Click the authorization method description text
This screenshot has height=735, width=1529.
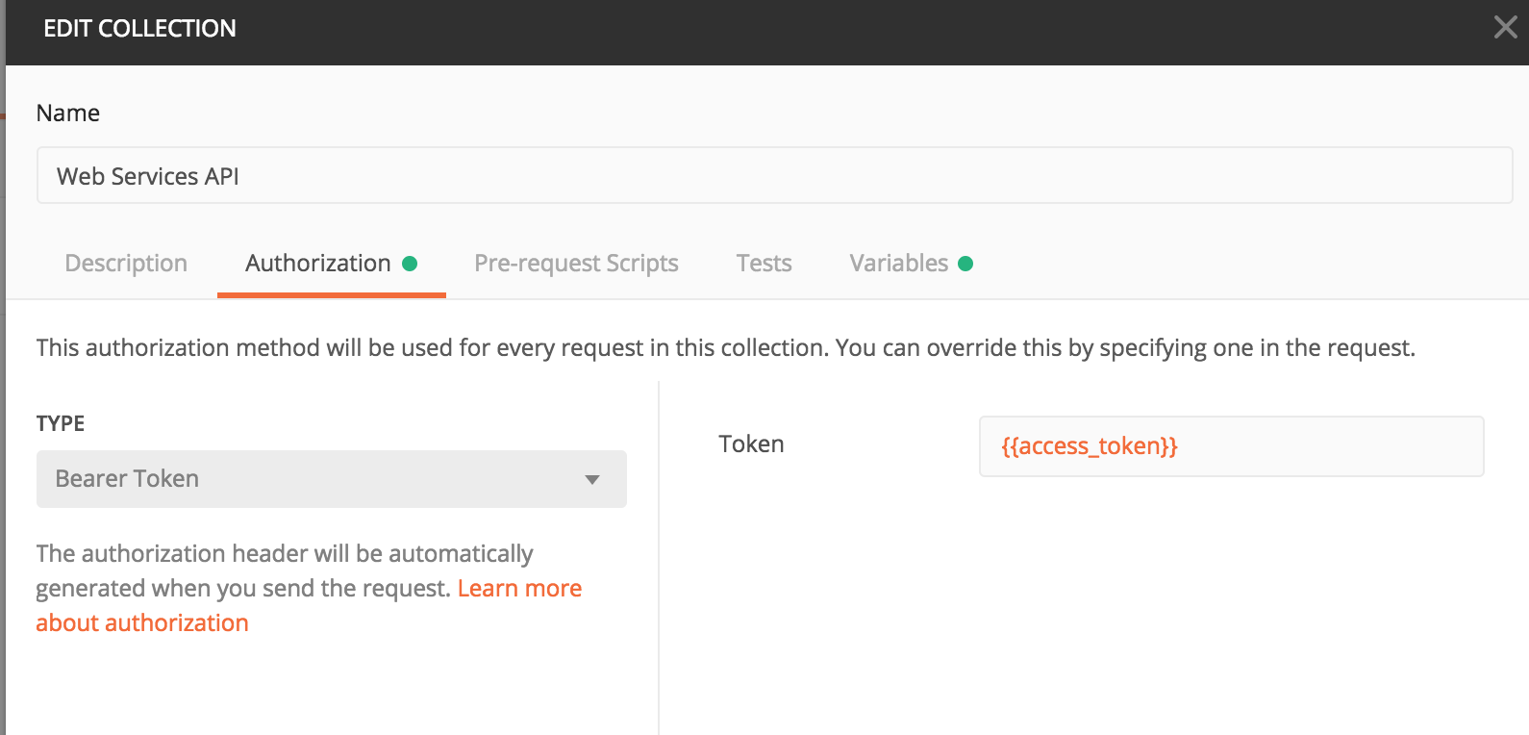[725, 348]
